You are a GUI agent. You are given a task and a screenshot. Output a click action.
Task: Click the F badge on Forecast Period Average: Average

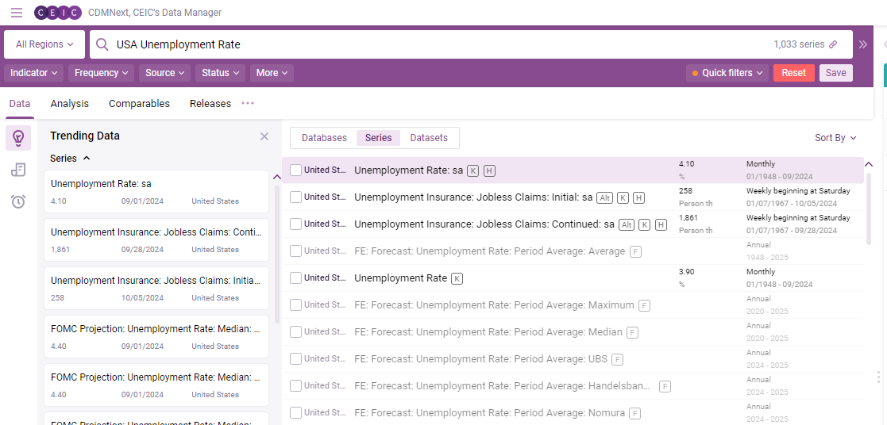click(x=636, y=251)
